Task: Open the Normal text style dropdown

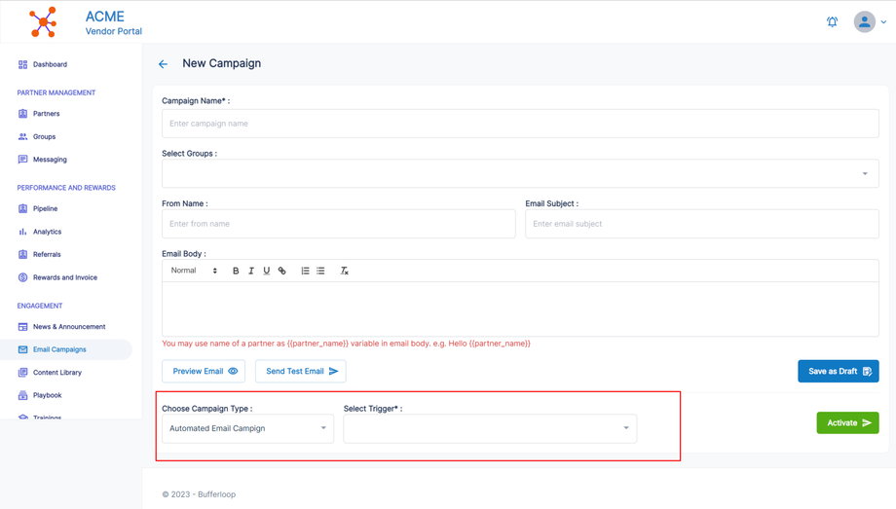Action: click(194, 272)
